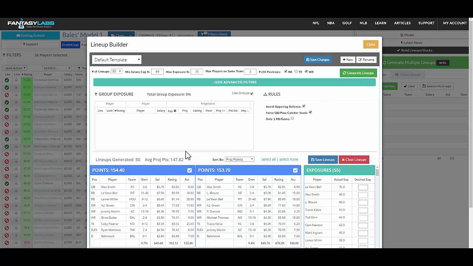The width and height of the screenshot is (473, 266).
Task: Toggle WR flex position checkbox
Action: [306, 72]
